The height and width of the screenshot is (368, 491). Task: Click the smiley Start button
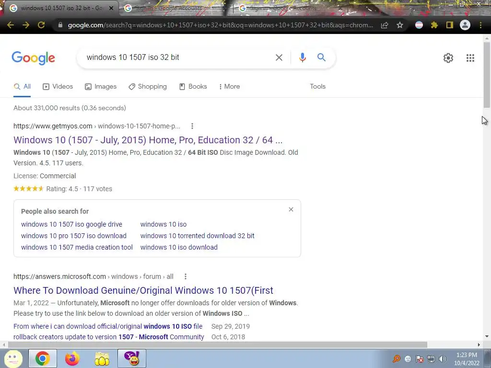13,358
